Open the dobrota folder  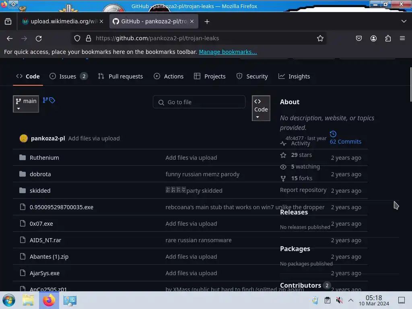click(40, 174)
